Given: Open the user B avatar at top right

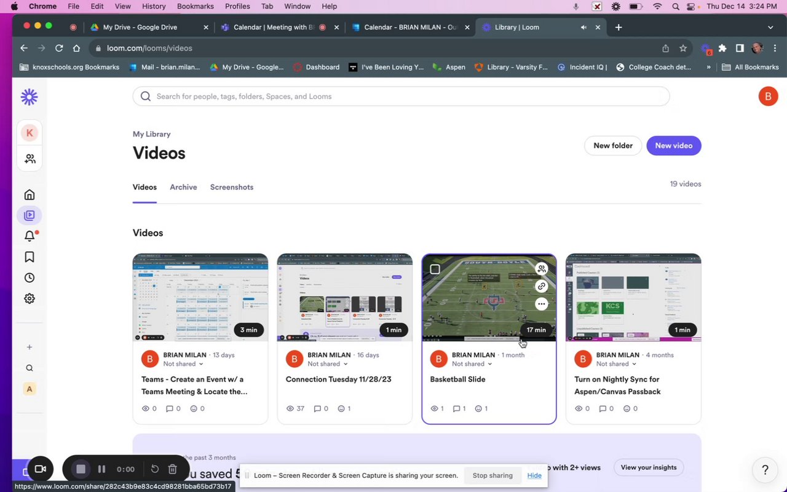Looking at the screenshot, I should [768, 97].
